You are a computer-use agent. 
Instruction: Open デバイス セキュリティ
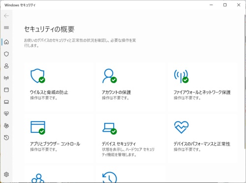coord(119,144)
